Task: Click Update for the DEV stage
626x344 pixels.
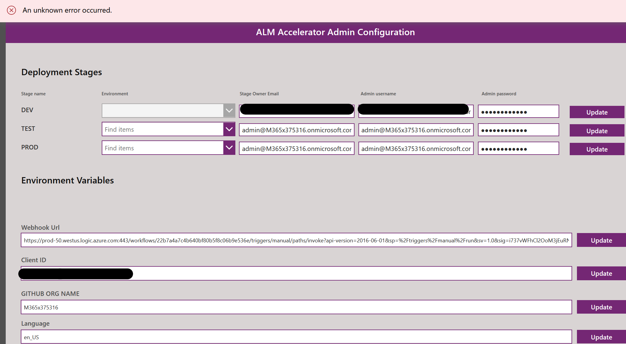Action: pyautogui.click(x=597, y=112)
